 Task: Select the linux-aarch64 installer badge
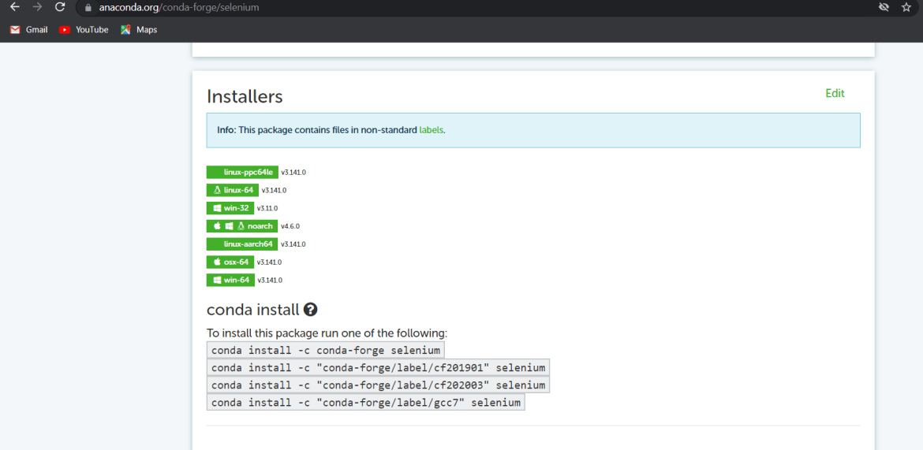(242, 244)
